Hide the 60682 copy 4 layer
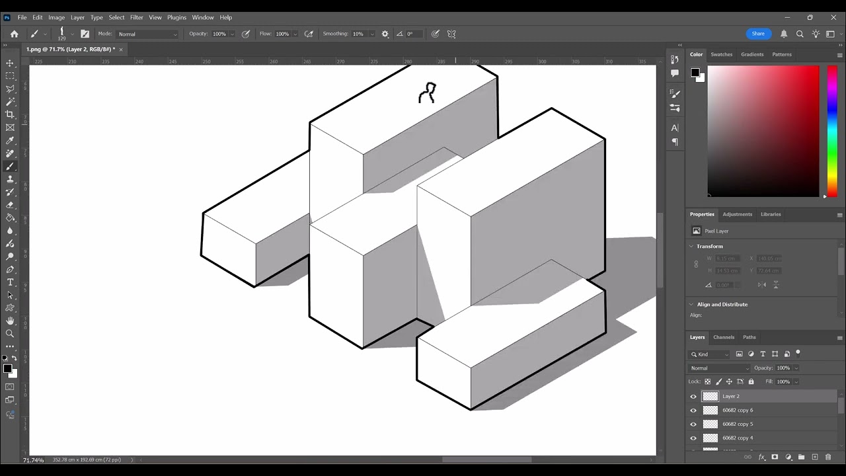Viewport: 846px width, 476px height. [693, 438]
